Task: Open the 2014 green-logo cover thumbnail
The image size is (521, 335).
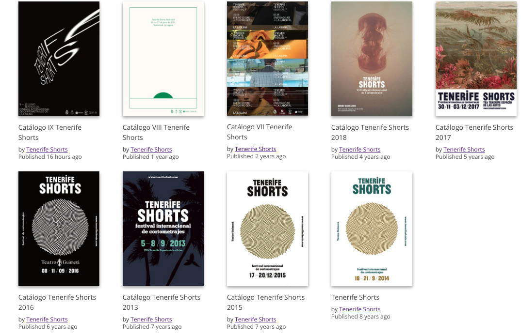Action: tap(372, 228)
